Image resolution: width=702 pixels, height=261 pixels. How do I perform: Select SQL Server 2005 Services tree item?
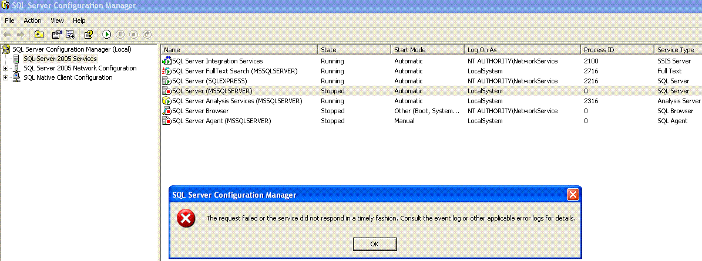click(60, 59)
